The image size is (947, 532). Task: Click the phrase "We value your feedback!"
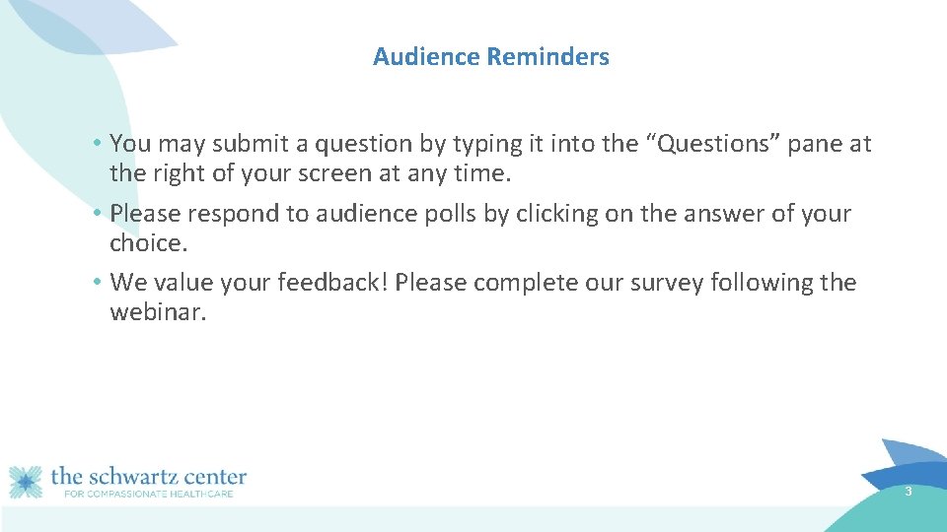pyautogui.click(x=251, y=283)
